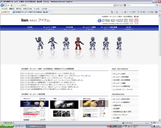Click the blue phone icon beside 0766-62-1022
Image resolution: width=161 pixels, height=128 pixels.
pos(99,21)
